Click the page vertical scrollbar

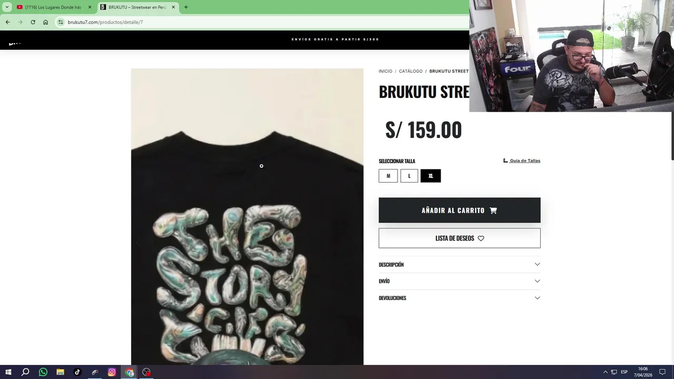coord(672,137)
